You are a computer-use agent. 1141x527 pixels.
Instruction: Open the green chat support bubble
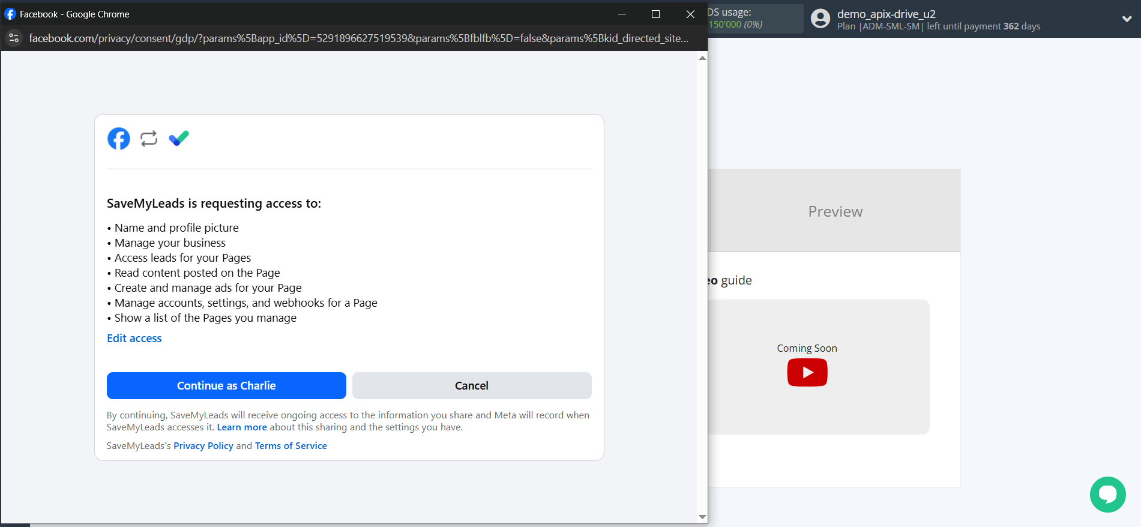[x=1107, y=494]
